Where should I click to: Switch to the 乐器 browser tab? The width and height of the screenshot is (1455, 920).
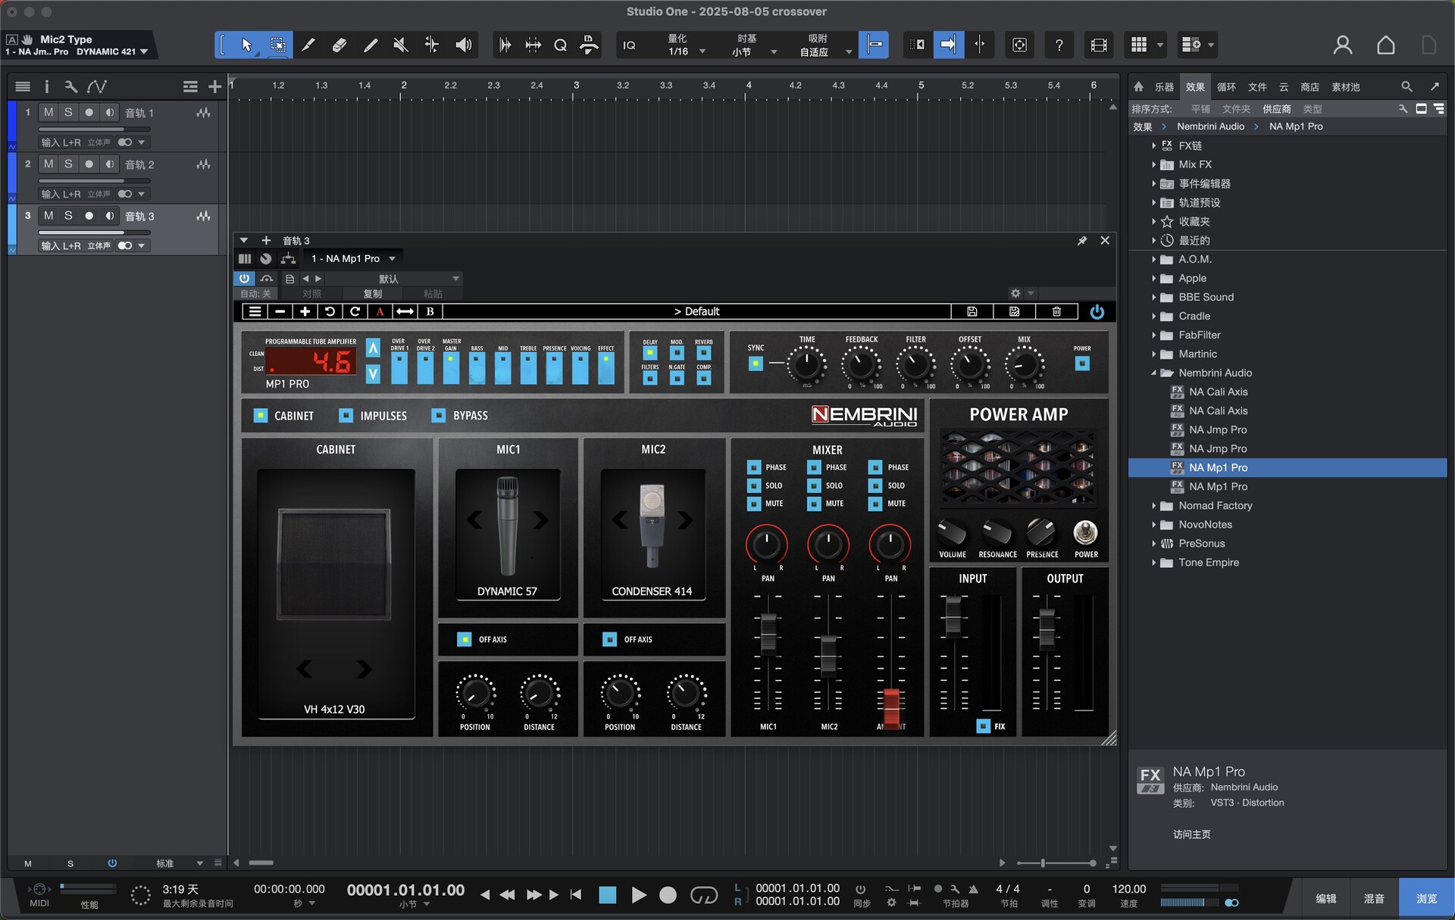click(x=1164, y=87)
